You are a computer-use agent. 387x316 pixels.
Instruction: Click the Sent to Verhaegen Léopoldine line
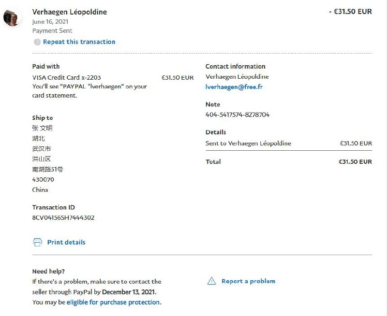tap(248, 143)
